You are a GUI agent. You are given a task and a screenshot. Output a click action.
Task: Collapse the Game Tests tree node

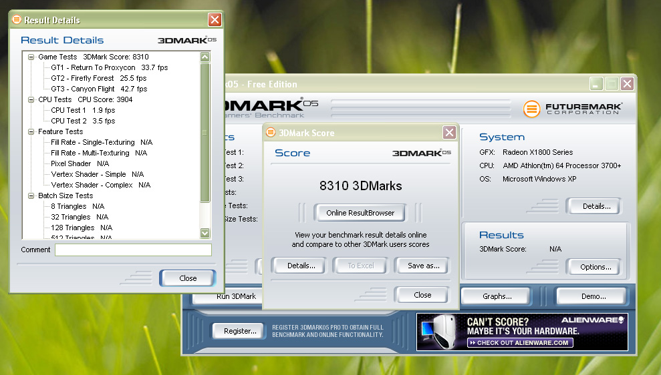click(x=31, y=57)
